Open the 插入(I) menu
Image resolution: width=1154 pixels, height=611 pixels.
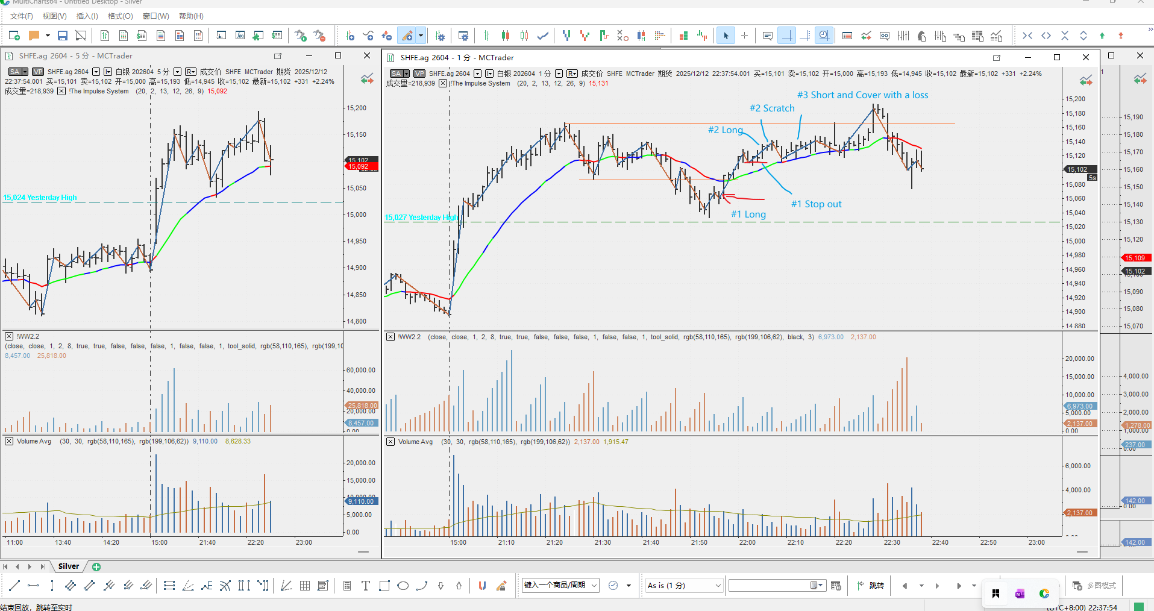[87, 16]
